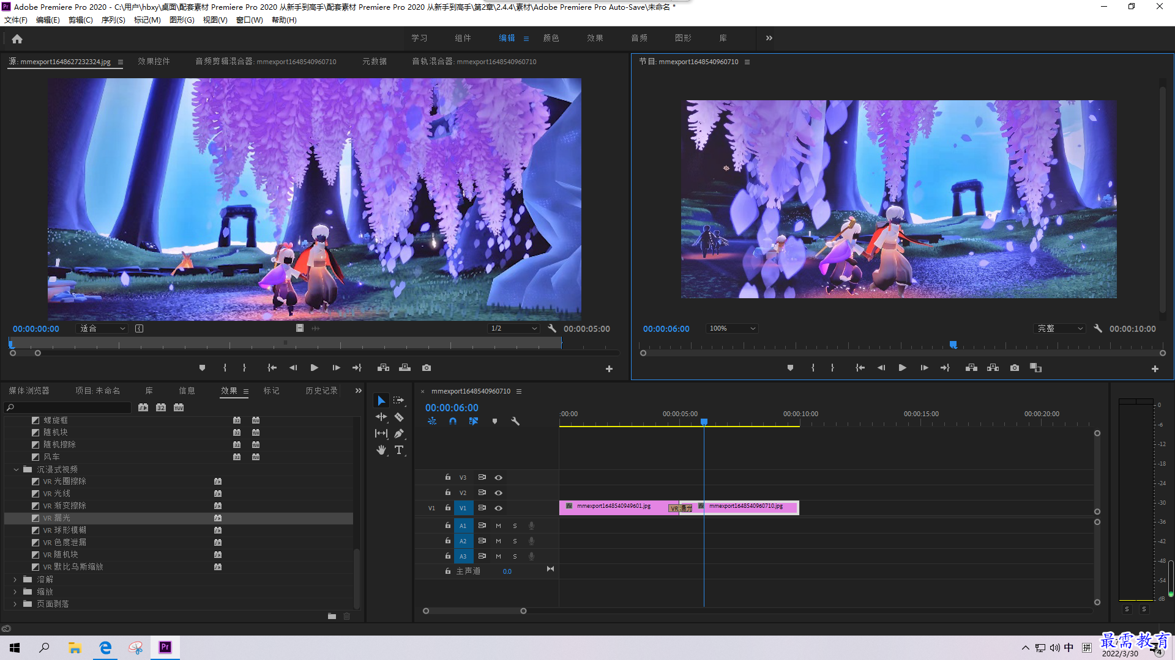Select the VR 球形模糊 effect
The width and height of the screenshot is (1175, 660).
point(65,530)
